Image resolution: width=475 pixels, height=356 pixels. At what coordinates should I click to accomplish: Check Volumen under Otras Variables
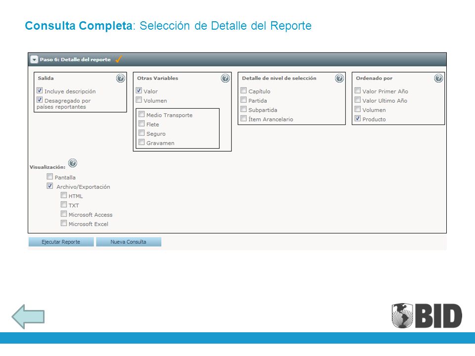click(139, 100)
